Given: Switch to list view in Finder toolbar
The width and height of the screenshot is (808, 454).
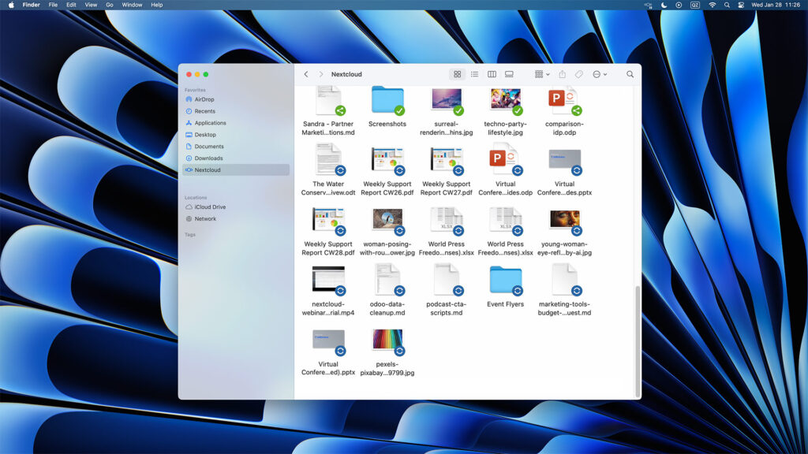Looking at the screenshot, I should click(x=474, y=74).
